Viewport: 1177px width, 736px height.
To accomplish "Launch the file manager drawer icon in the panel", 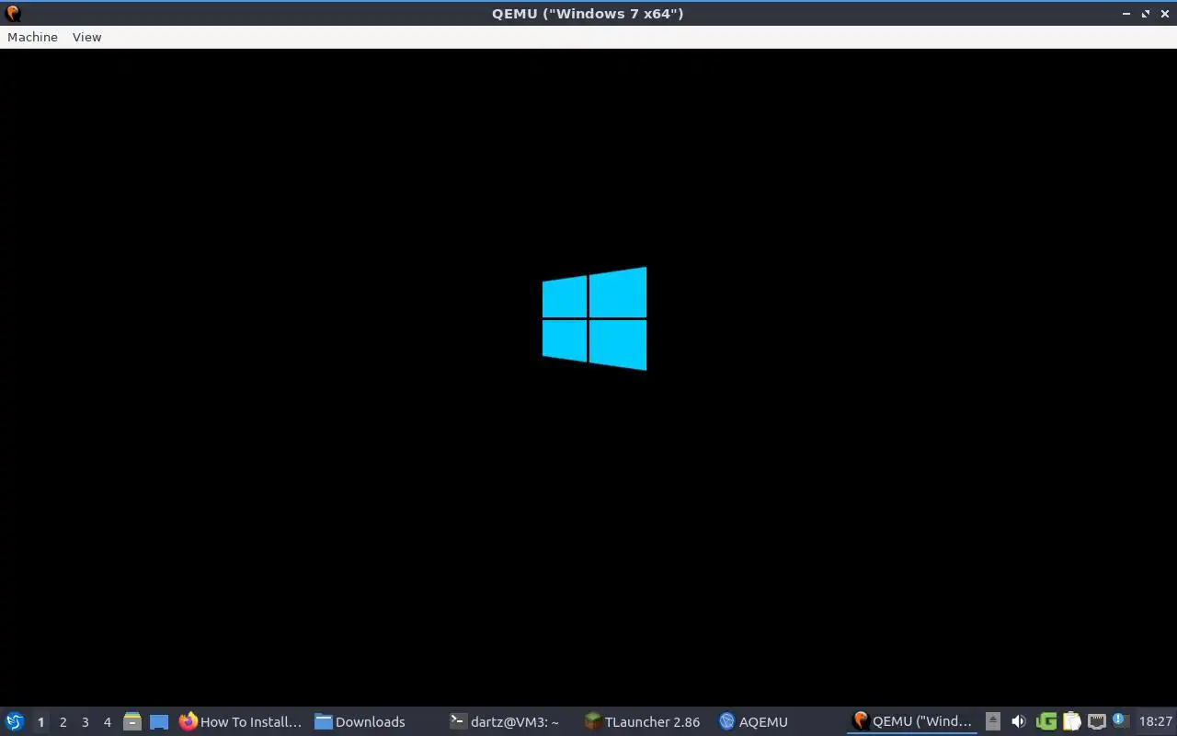I will pos(132,721).
